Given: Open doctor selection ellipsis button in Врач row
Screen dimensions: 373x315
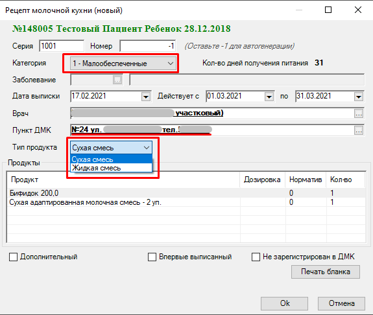Looking at the screenshot, I should (x=359, y=113).
